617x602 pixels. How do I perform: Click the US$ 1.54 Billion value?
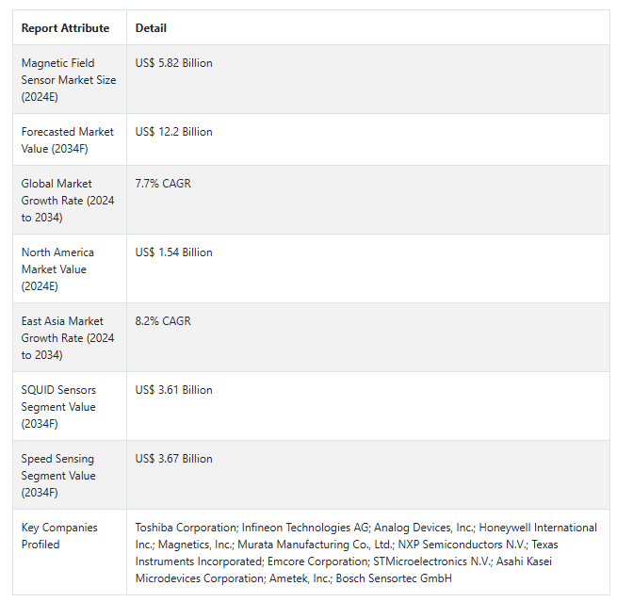174,252
